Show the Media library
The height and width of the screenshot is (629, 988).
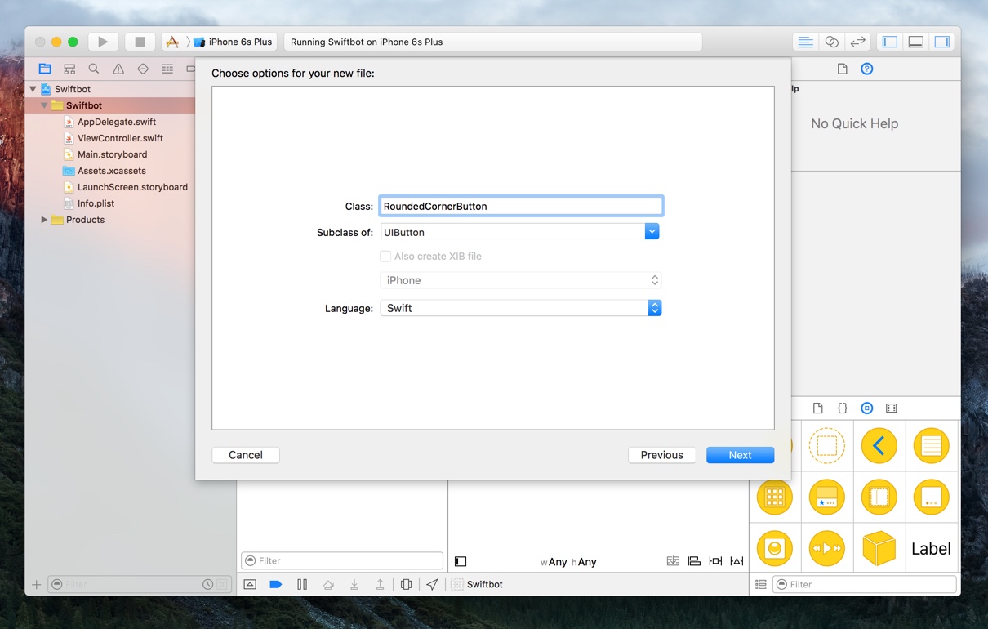(892, 408)
